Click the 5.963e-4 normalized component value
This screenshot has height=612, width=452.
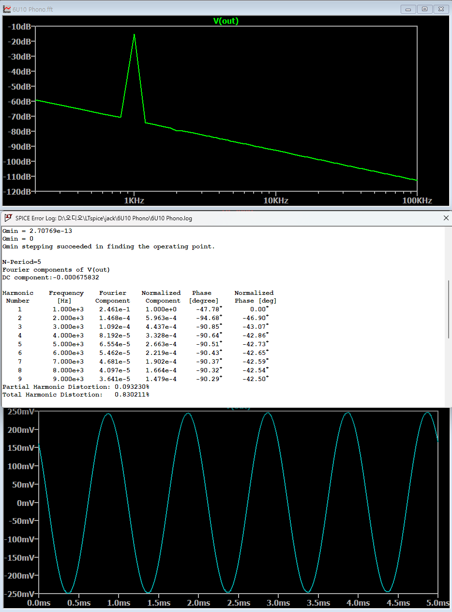point(161,318)
